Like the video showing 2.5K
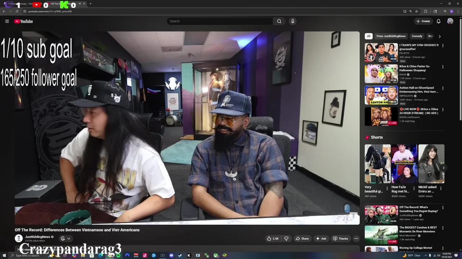Screen dimensions: 462x259 [273, 238]
